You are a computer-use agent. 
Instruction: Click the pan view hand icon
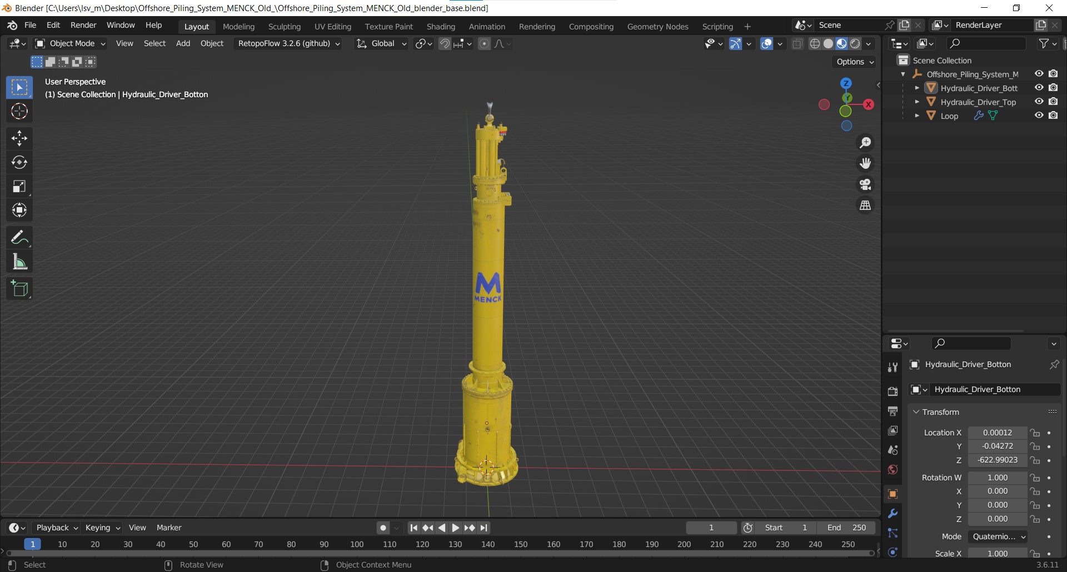pyautogui.click(x=865, y=163)
